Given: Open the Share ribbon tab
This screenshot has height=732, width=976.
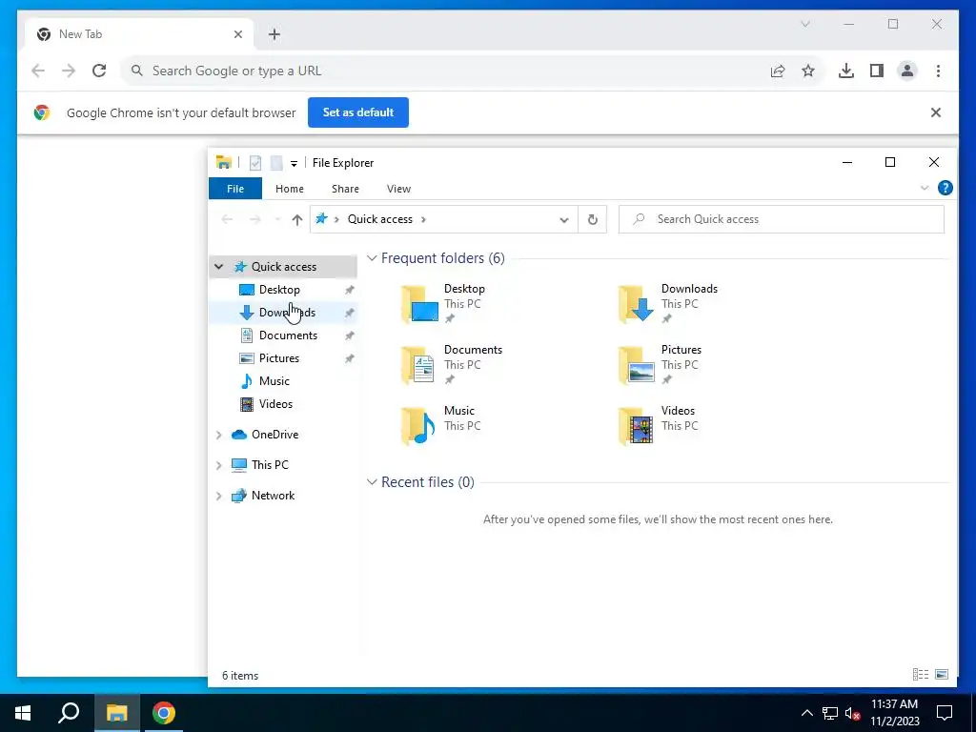Looking at the screenshot, I should click(x=345, y=189).
